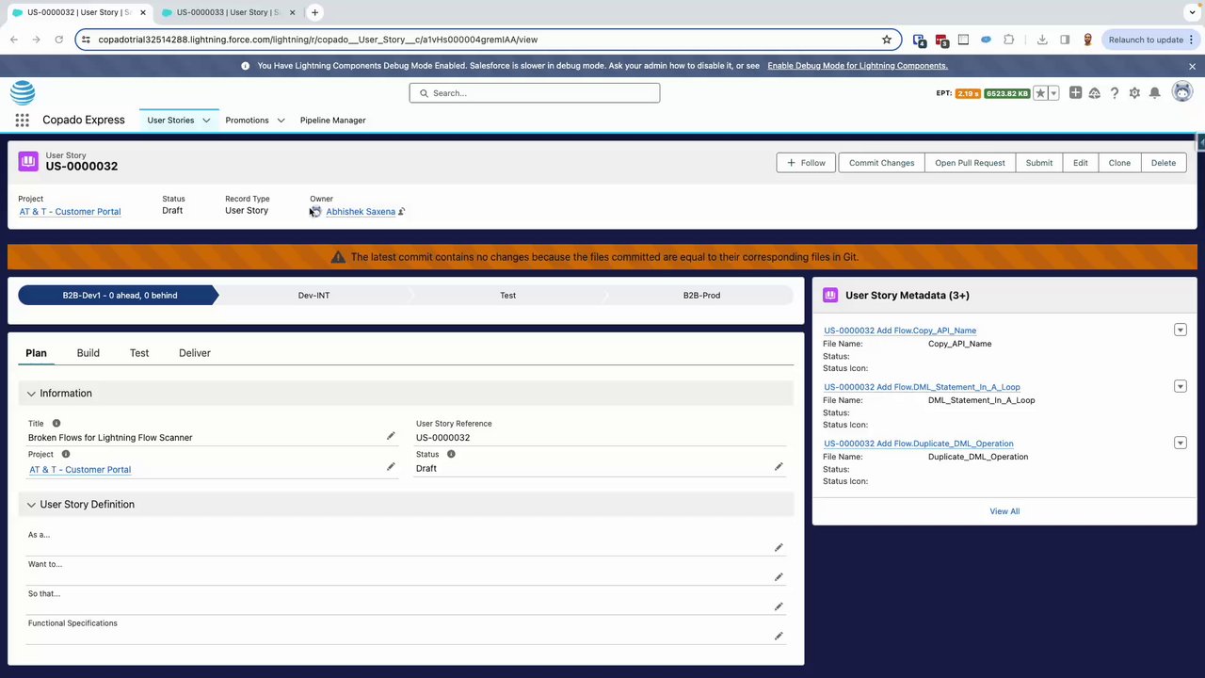Image resolution: width=1205 pixels, height=678 pixels.
Task: Open the favorites list dropdown arrow
Action: (1053, 93)
